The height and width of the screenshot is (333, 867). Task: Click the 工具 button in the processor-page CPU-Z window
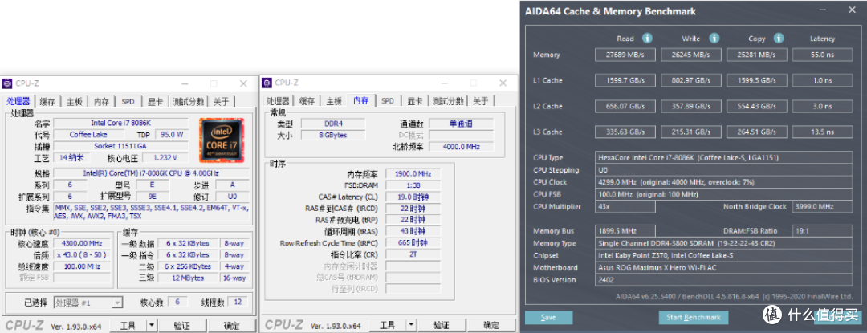128,325
